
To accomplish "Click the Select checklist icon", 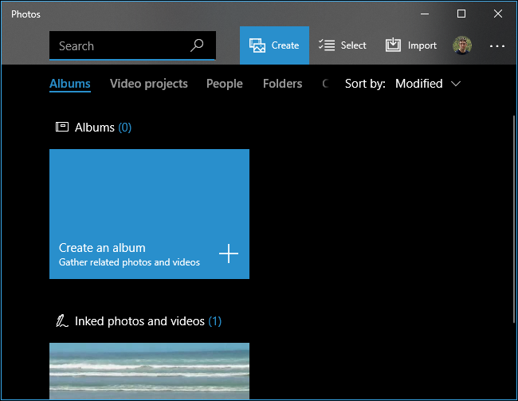I will tap(326, 45).
